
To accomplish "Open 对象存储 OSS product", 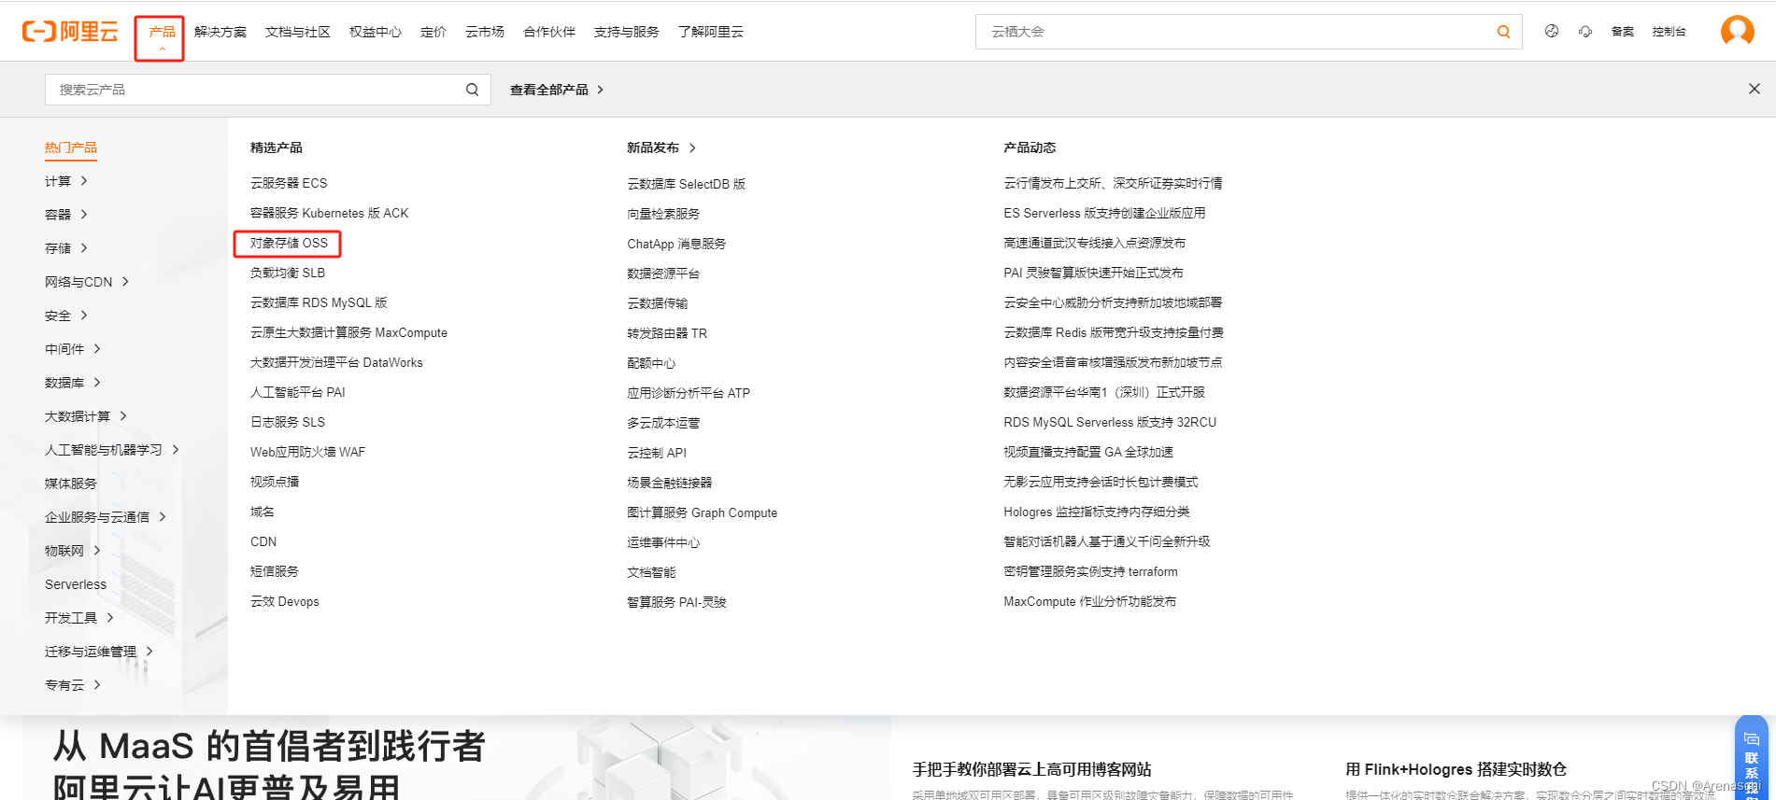I will (289, 243).
